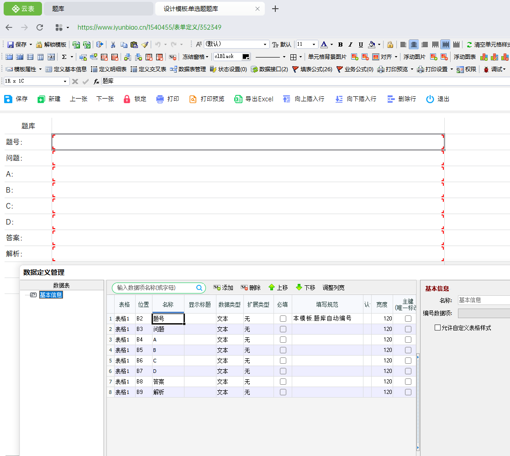Click the 调整列宽 button
510x456 pixels.
[x=333, y=288]
